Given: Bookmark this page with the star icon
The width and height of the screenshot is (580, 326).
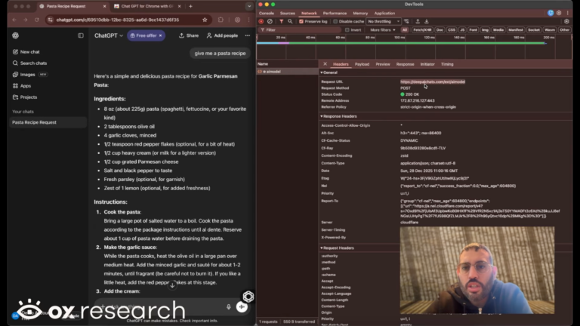Looking at the screenshot, I should tap(205, 20).
